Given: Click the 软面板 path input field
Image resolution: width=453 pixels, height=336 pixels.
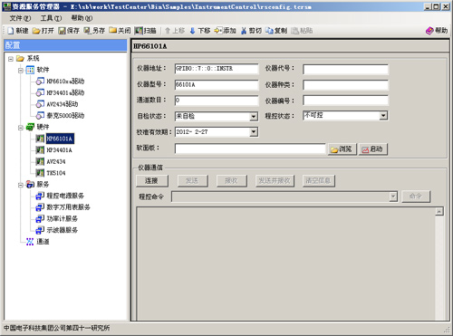Looking at the screenshot, I should (250, 149).
